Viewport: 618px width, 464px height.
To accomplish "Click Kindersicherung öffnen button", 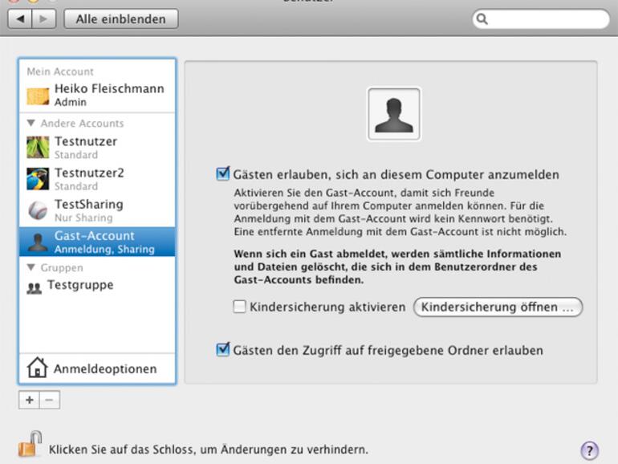I will [498, 307].
